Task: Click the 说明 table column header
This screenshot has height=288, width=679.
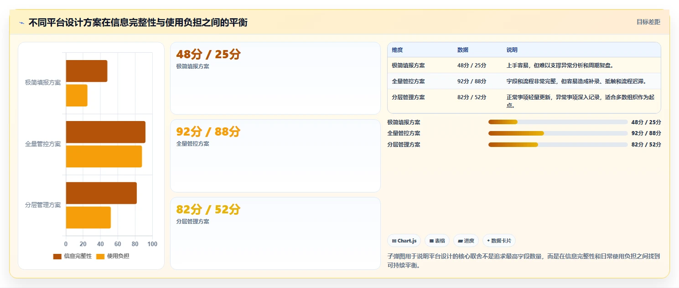Action: pyautogui.click(x=512, y=50)
